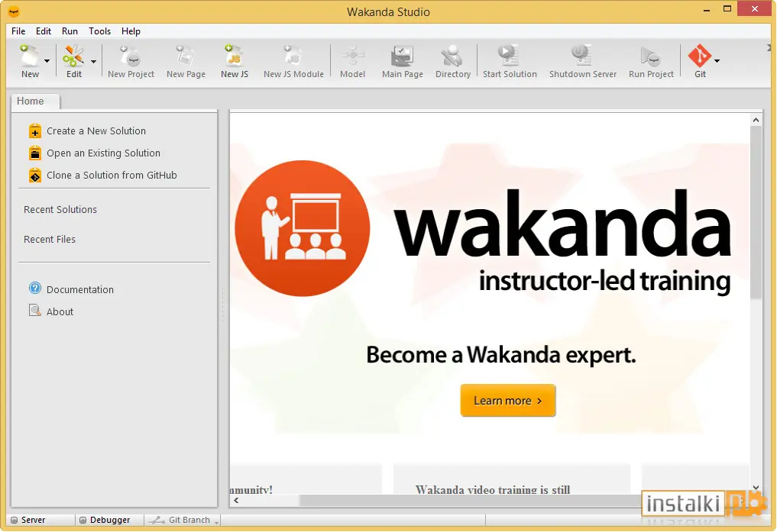Click the Wakanda Studio title bar app icon

click(14, 11)
